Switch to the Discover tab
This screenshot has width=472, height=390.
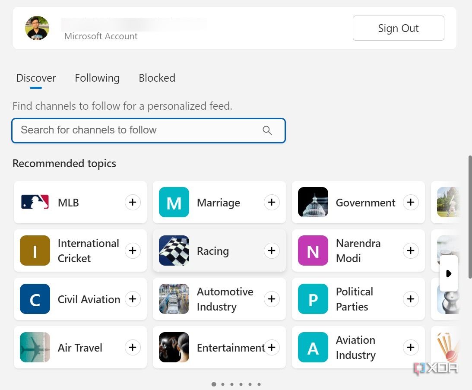[x=36, y=78]
